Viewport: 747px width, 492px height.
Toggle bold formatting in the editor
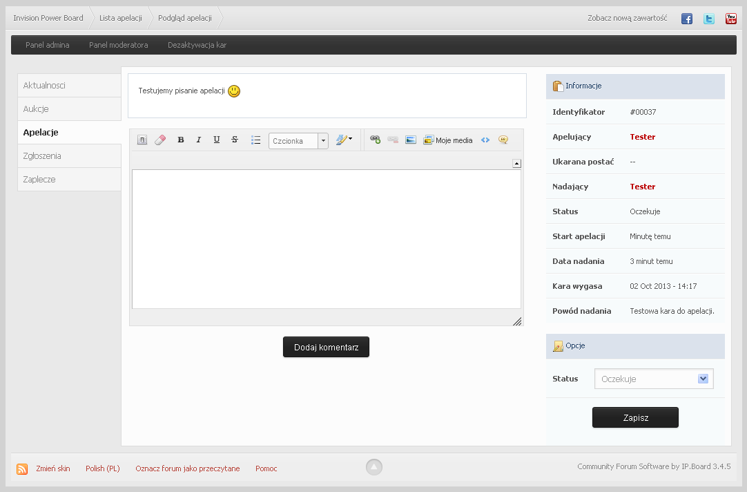pos(181,140)
